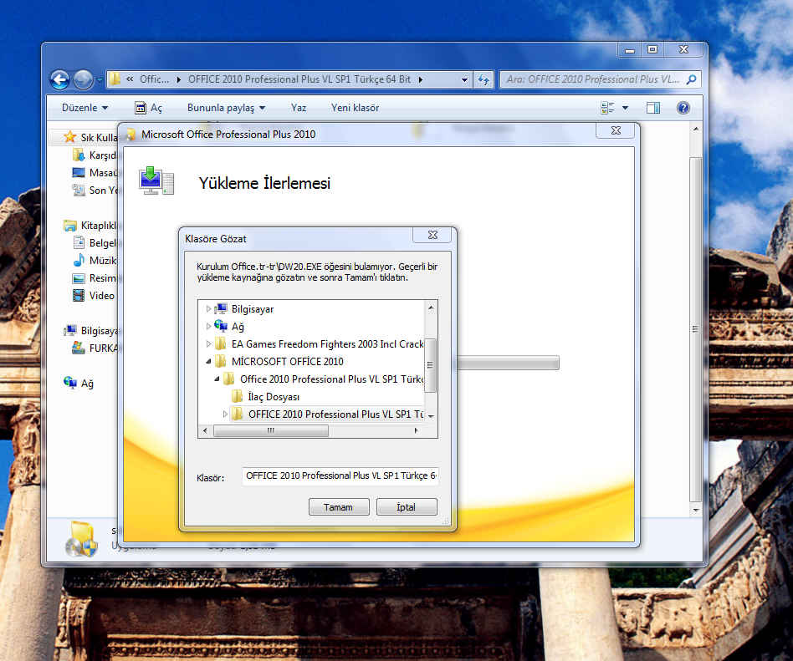Image resolution: width=793 pixels, height=661 pixels.
Task: Select Ağ network in Explorer sidebar
Action: (x=79, y=384)
